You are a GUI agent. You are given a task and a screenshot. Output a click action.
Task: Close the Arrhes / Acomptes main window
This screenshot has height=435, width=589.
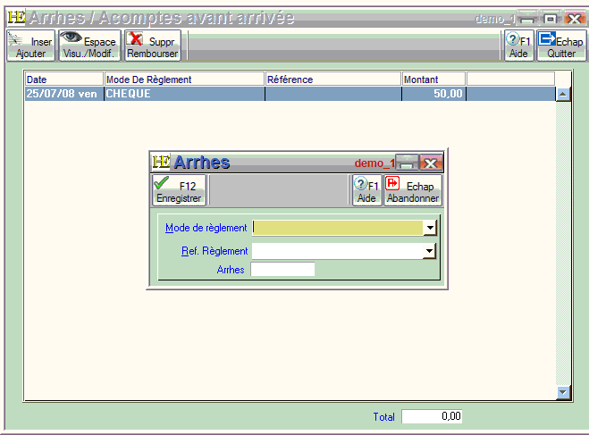click(x=574, y=19)
